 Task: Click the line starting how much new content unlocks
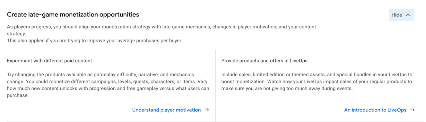coord(108,89)
